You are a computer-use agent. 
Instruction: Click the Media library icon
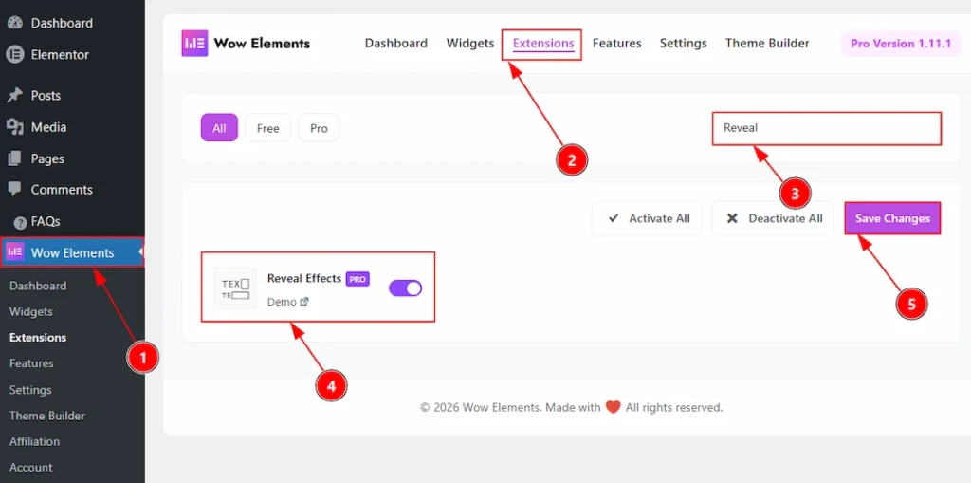(15, 127)
